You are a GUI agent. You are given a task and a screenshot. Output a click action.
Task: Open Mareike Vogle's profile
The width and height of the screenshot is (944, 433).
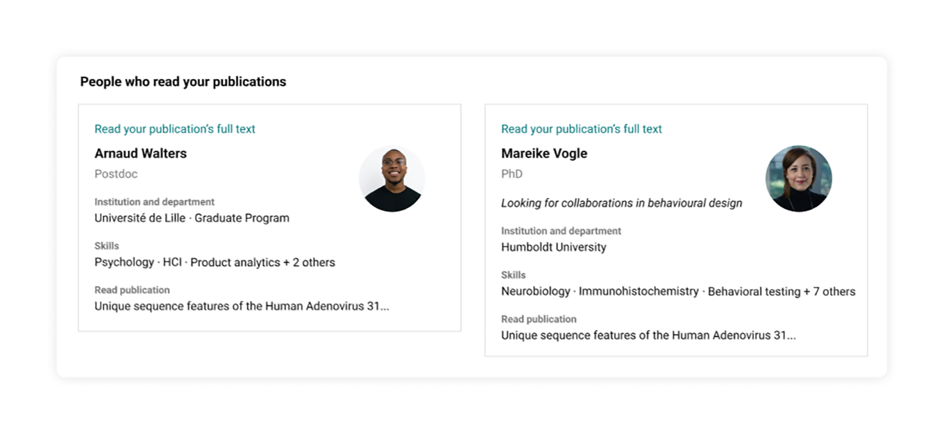(544, 153)
